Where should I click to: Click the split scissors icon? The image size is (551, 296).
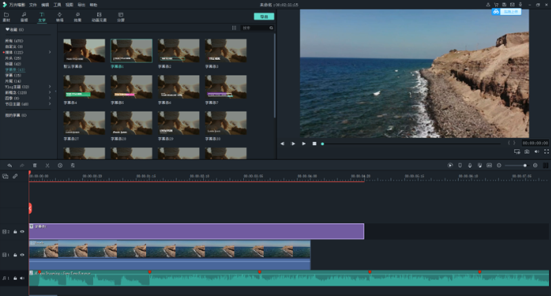tap(47, 165)
